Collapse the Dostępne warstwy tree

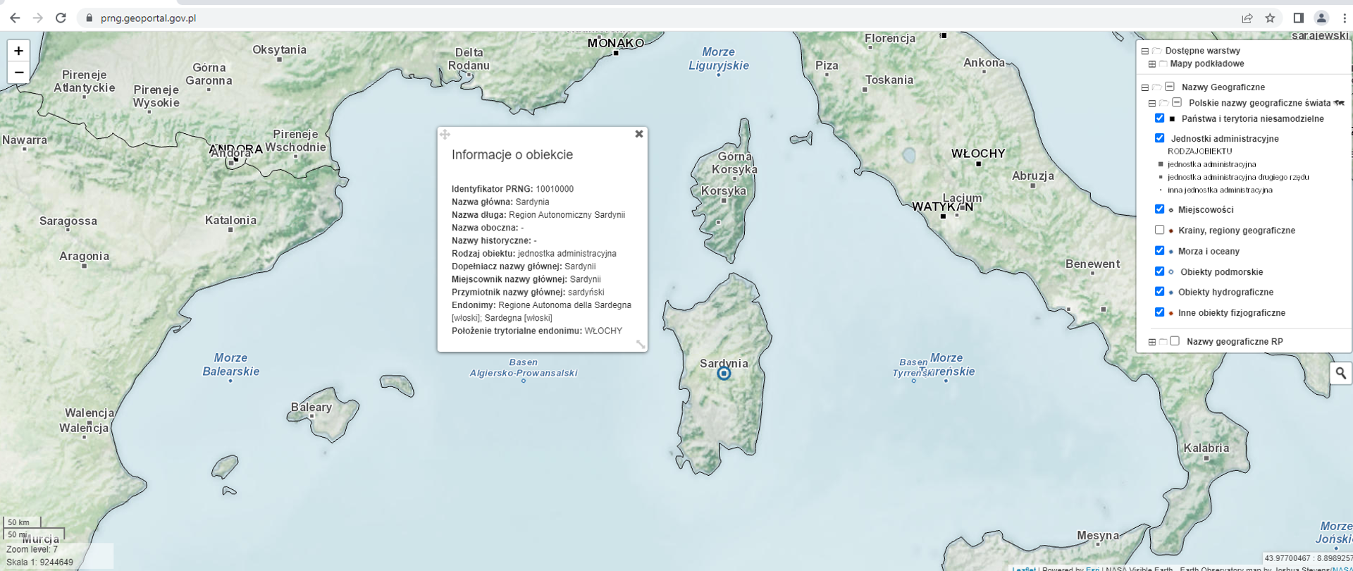(1144, 51)
